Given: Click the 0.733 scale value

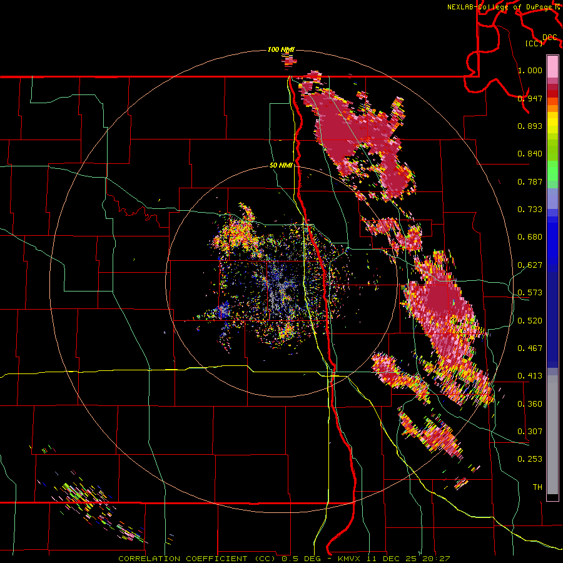Looking at the screenshot, I should tap(530, 210).
